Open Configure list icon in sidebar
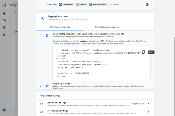Screen dimensions: 175x116 tap(4, 35)
